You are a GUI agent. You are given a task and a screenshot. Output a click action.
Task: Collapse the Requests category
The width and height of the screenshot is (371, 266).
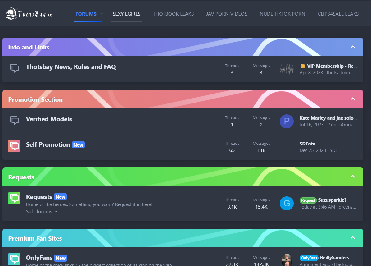coord(353,177)
